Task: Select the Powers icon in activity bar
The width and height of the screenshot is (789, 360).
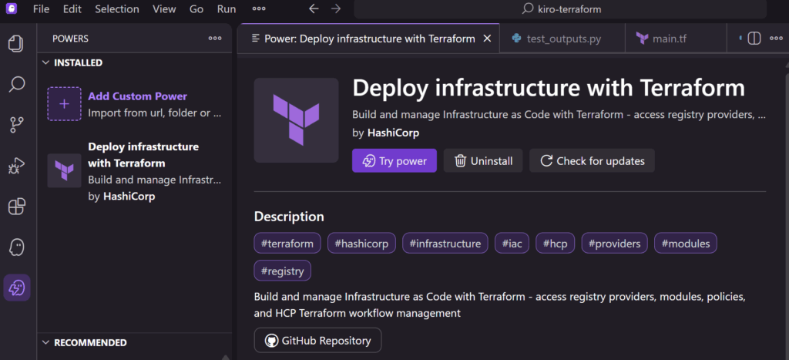Action: pos(16,288)
